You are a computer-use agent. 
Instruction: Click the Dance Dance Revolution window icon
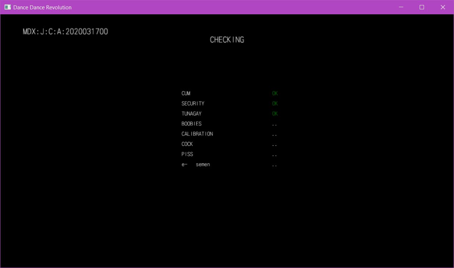[8, 7]
